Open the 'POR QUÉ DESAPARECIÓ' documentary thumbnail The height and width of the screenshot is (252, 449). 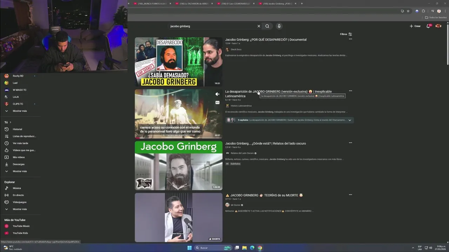[x=179, y=62]
